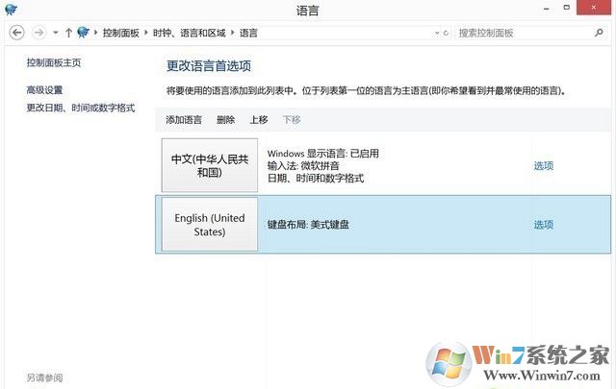The image size is (616, 389).
Task: Expand breadcrumb arrow after 时钟、语言和区域
Action: [233, 33]
